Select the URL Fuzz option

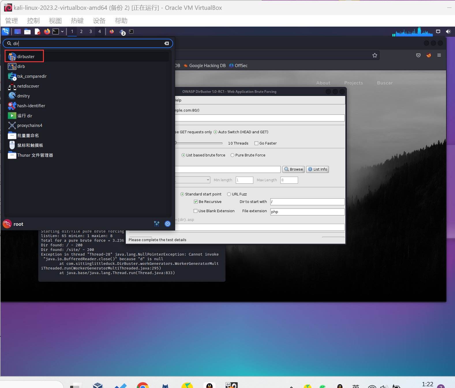(237, 194)
